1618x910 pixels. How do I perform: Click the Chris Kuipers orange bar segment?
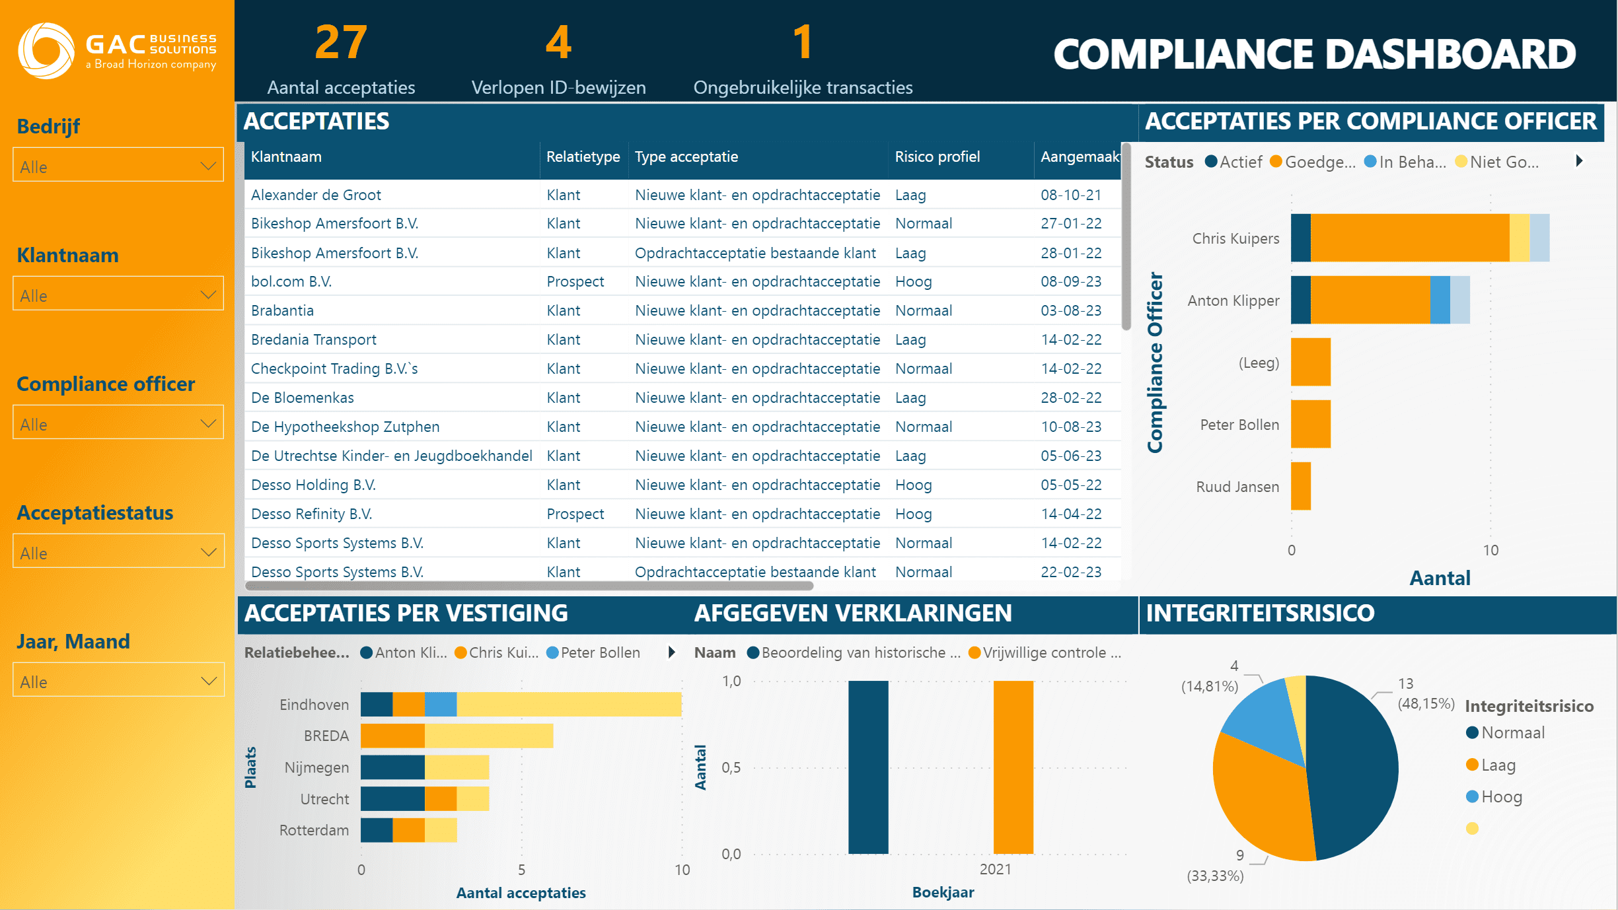(x=1410, y=238)
